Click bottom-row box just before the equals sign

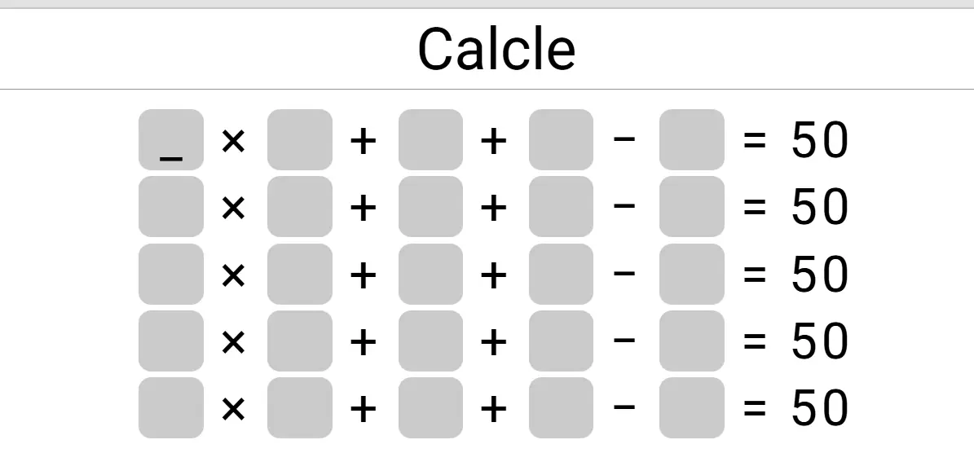click(x=691, y=407)
